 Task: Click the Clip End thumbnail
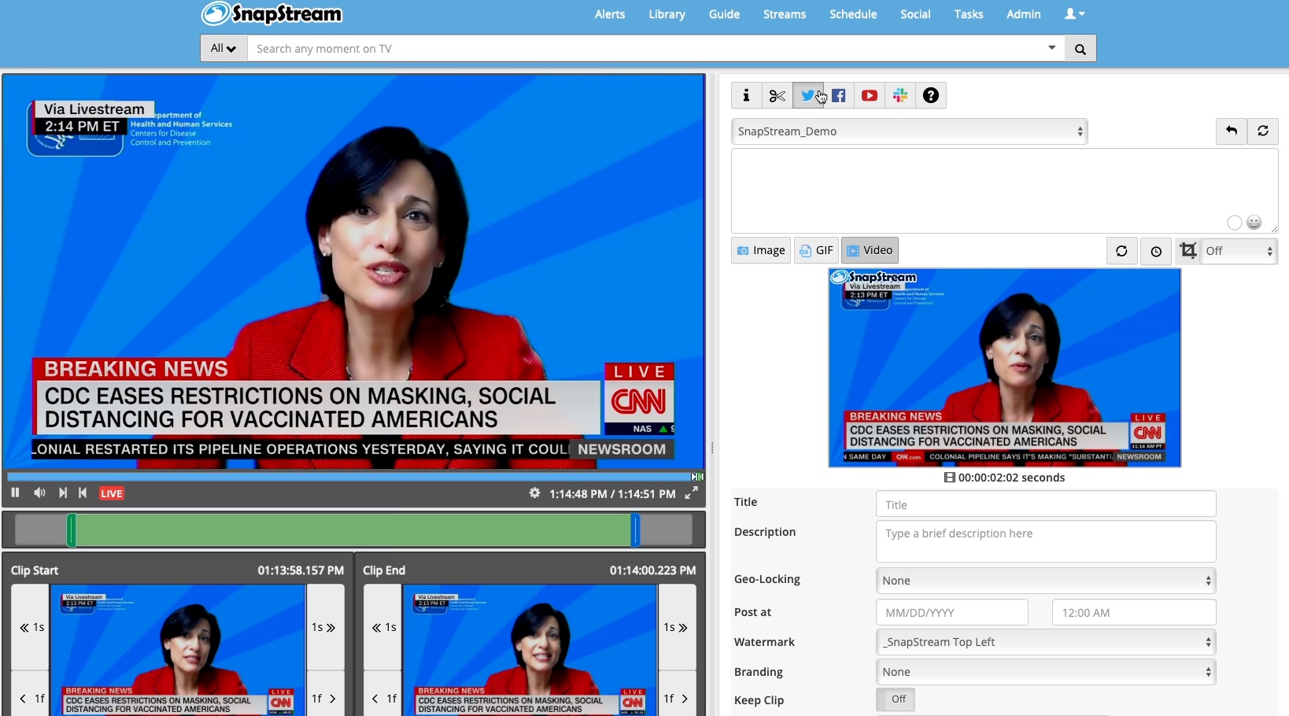(530, 651)
